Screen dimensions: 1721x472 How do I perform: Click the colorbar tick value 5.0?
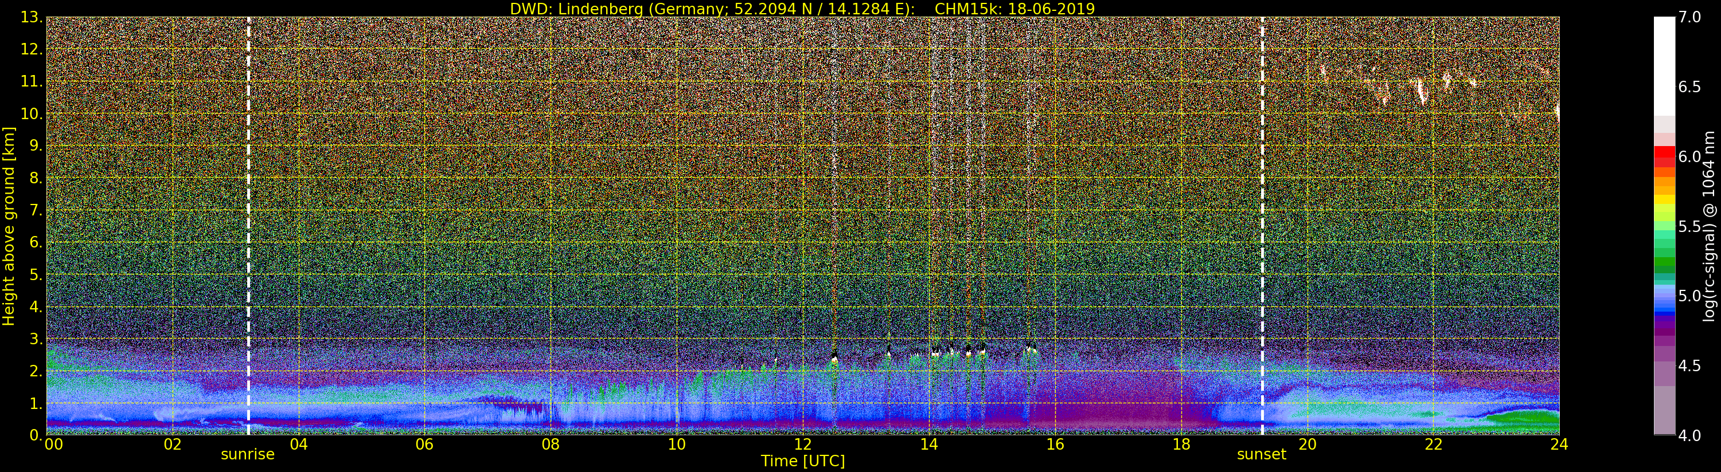point(1689,296)
